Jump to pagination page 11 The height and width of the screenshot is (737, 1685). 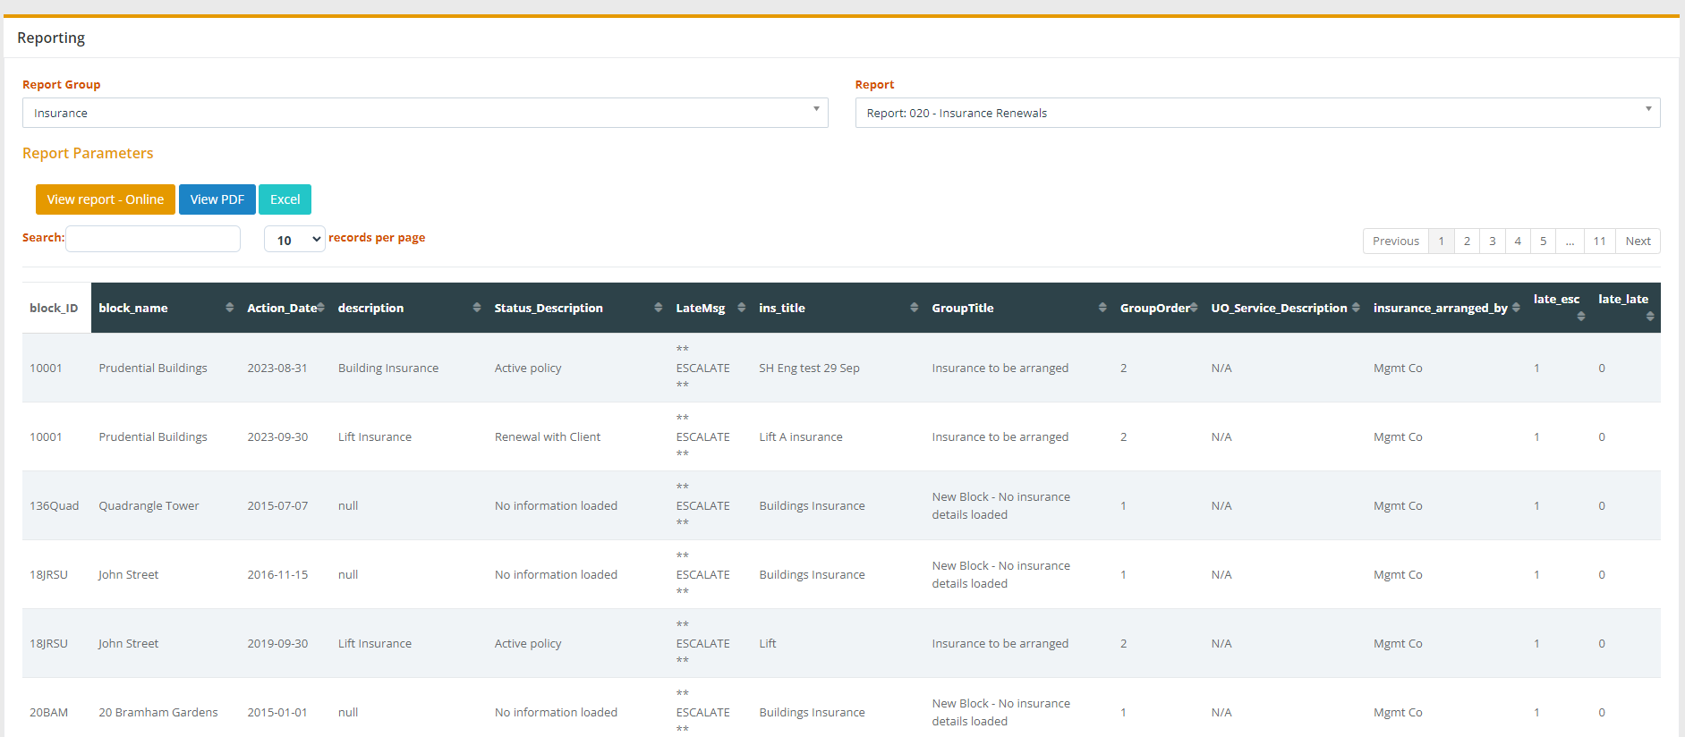tap(1599, 241)
